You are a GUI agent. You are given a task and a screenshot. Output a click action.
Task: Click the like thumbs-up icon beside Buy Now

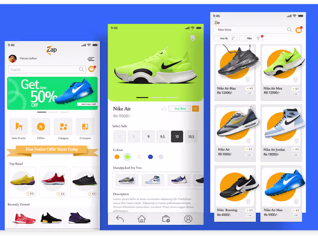164,108
